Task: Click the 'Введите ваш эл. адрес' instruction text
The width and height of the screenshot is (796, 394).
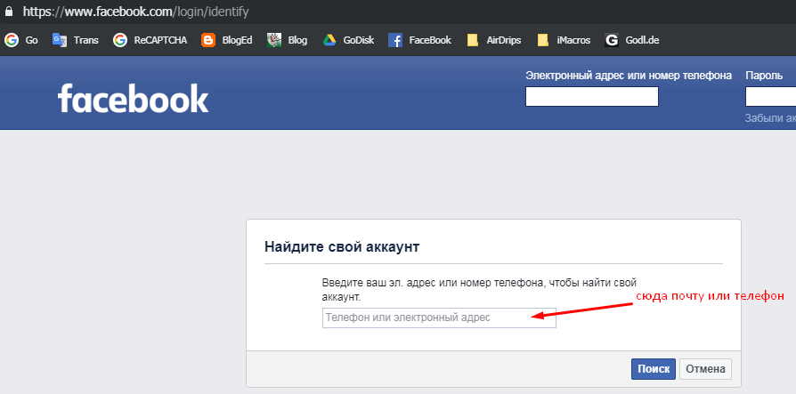Action: click(x=479, y=290)
